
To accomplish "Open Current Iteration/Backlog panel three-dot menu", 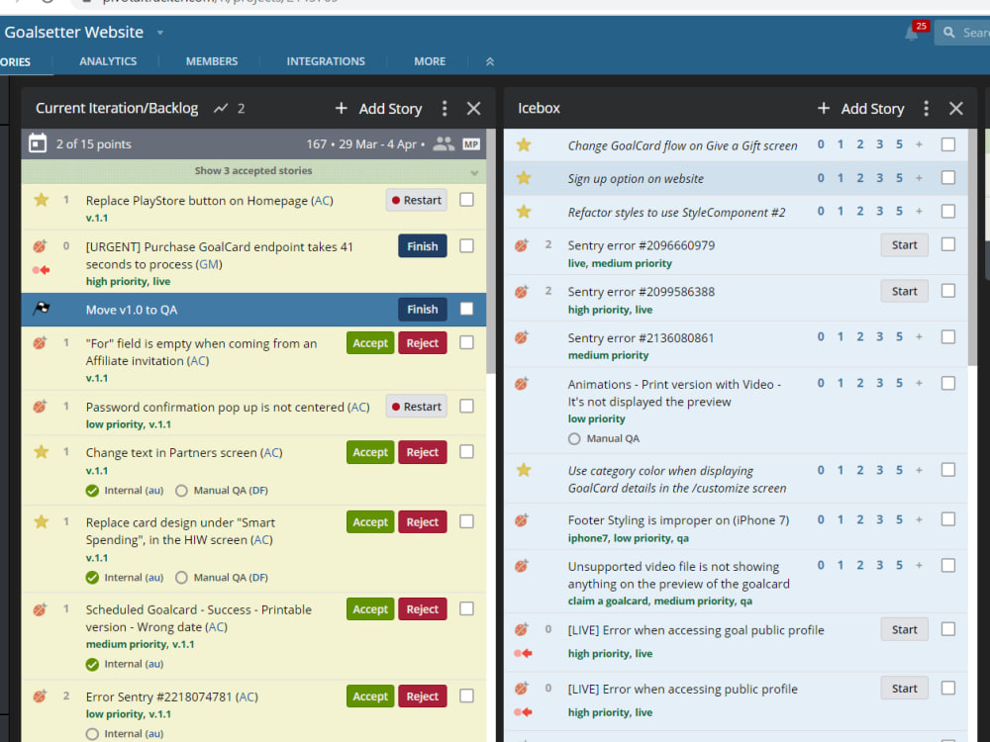I will pyautogui.click(x=445, y=109).
